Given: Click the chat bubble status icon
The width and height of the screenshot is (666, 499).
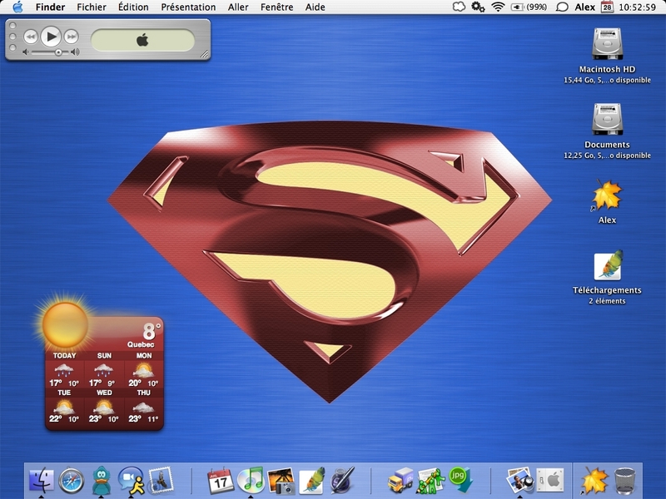Looking at the screenshot, I should pyautogui.click(x=562, y=7).
